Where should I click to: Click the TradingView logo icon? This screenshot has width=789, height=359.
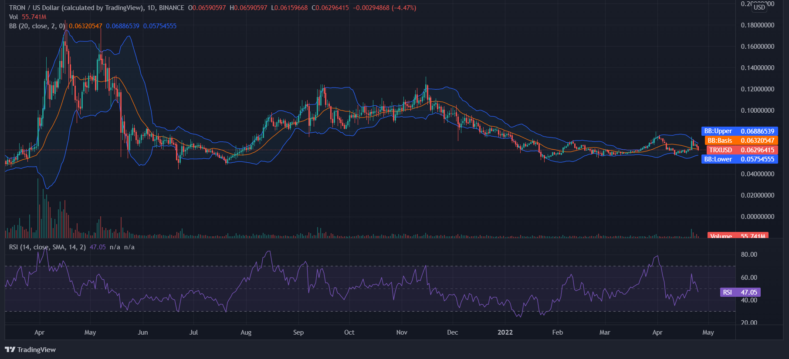[10, 349]
